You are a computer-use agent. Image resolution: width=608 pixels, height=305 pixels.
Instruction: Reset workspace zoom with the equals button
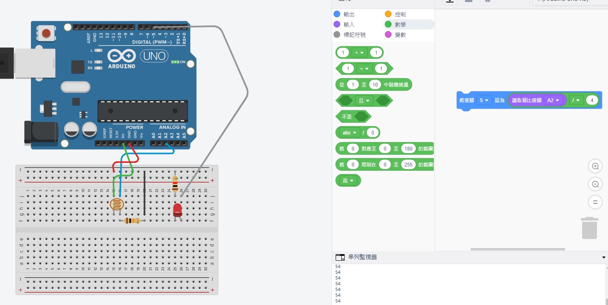pos(595,202)
